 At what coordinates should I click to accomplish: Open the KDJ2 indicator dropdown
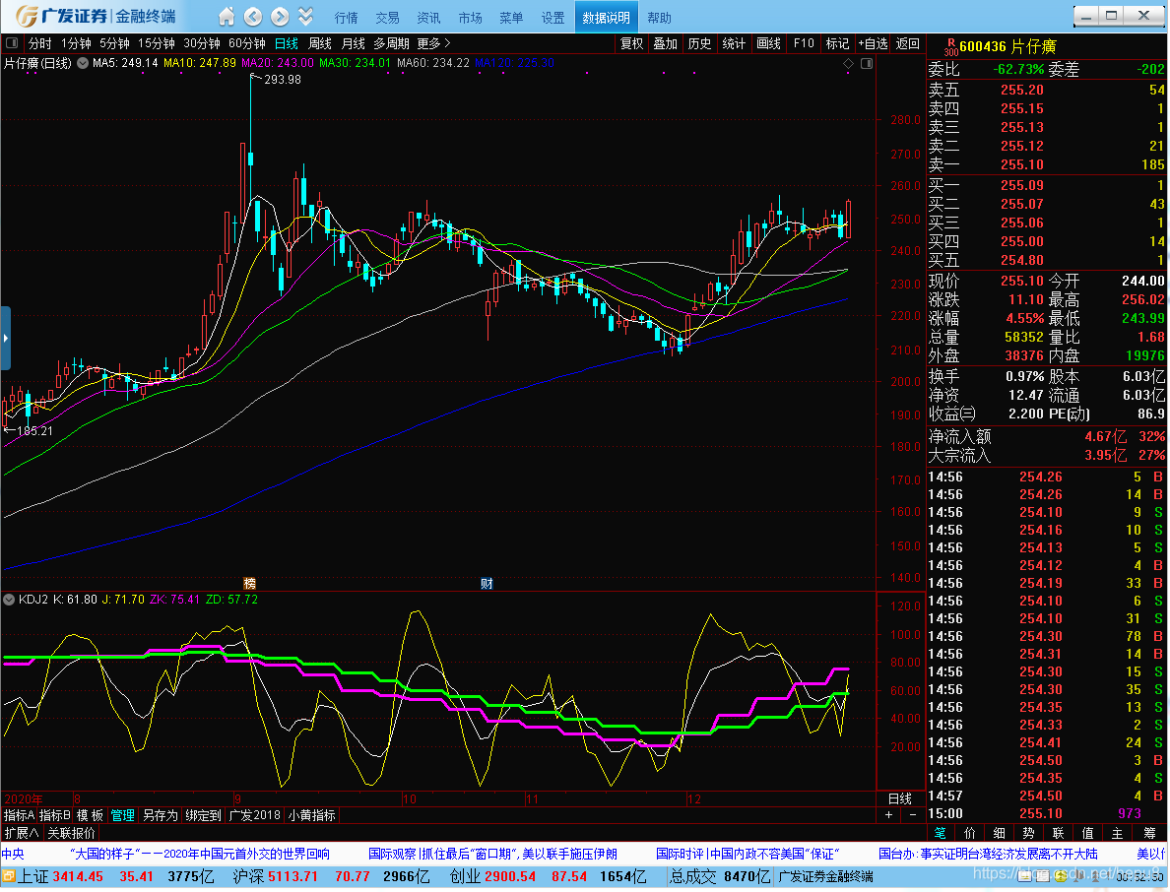tap(9, 600)
